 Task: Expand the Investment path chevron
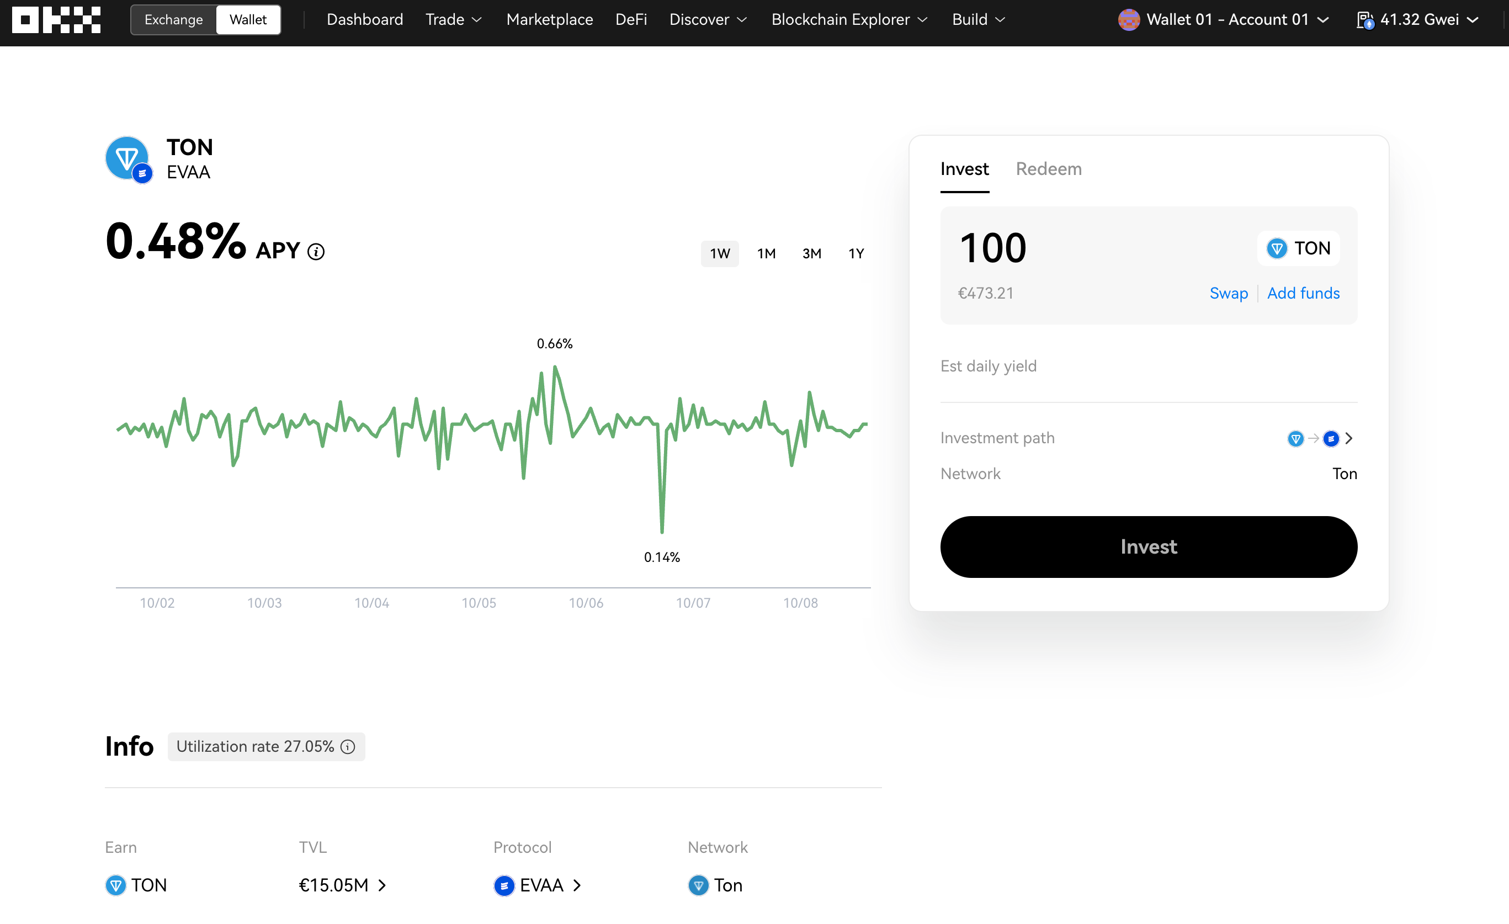click(1348, 438)
